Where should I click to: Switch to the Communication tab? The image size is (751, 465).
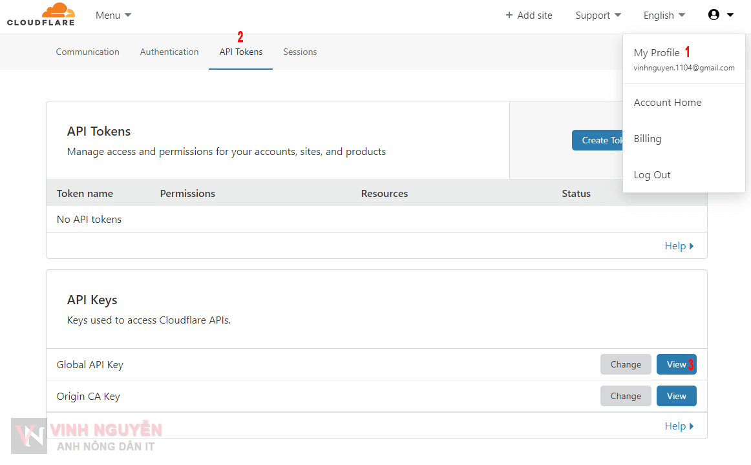click(88, 52)
